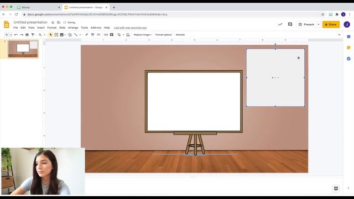Open the comment history icon
This screenshot has height=199, width=354.
pos(290,24)
